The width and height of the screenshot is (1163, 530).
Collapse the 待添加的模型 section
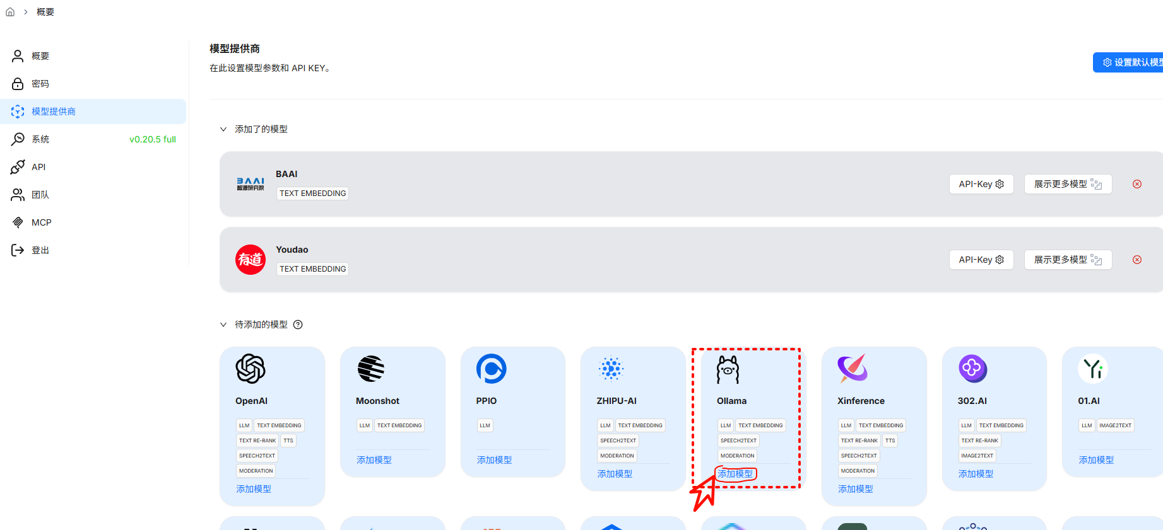[x=223, y=325]
